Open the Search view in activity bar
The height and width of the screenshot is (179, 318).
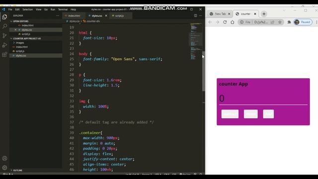tap(4, 26)
